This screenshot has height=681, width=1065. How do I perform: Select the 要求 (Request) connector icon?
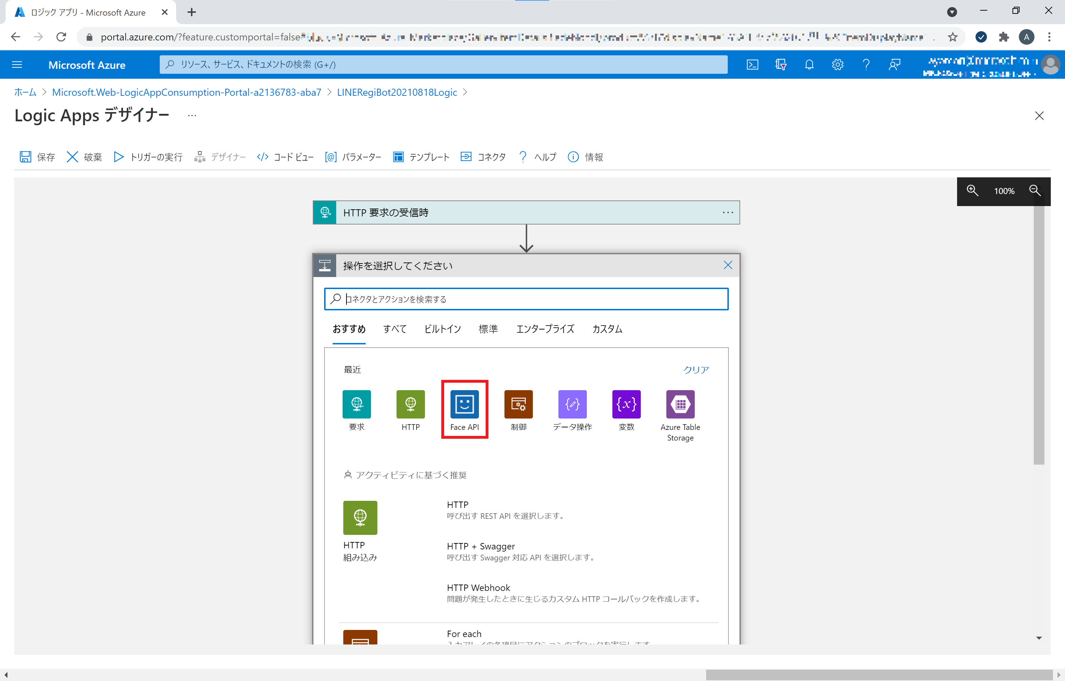tap(356, 404)
